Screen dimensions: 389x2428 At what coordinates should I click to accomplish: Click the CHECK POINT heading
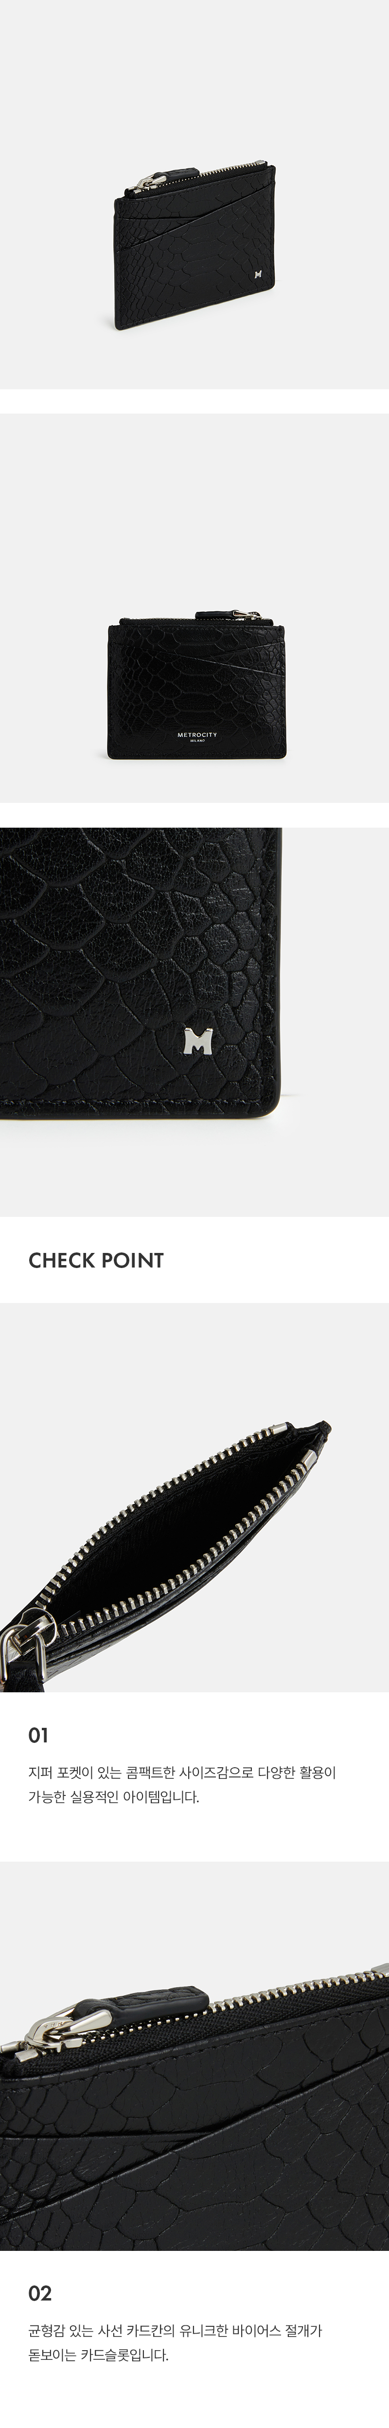pyautogui.click(x=96, y=1260)
